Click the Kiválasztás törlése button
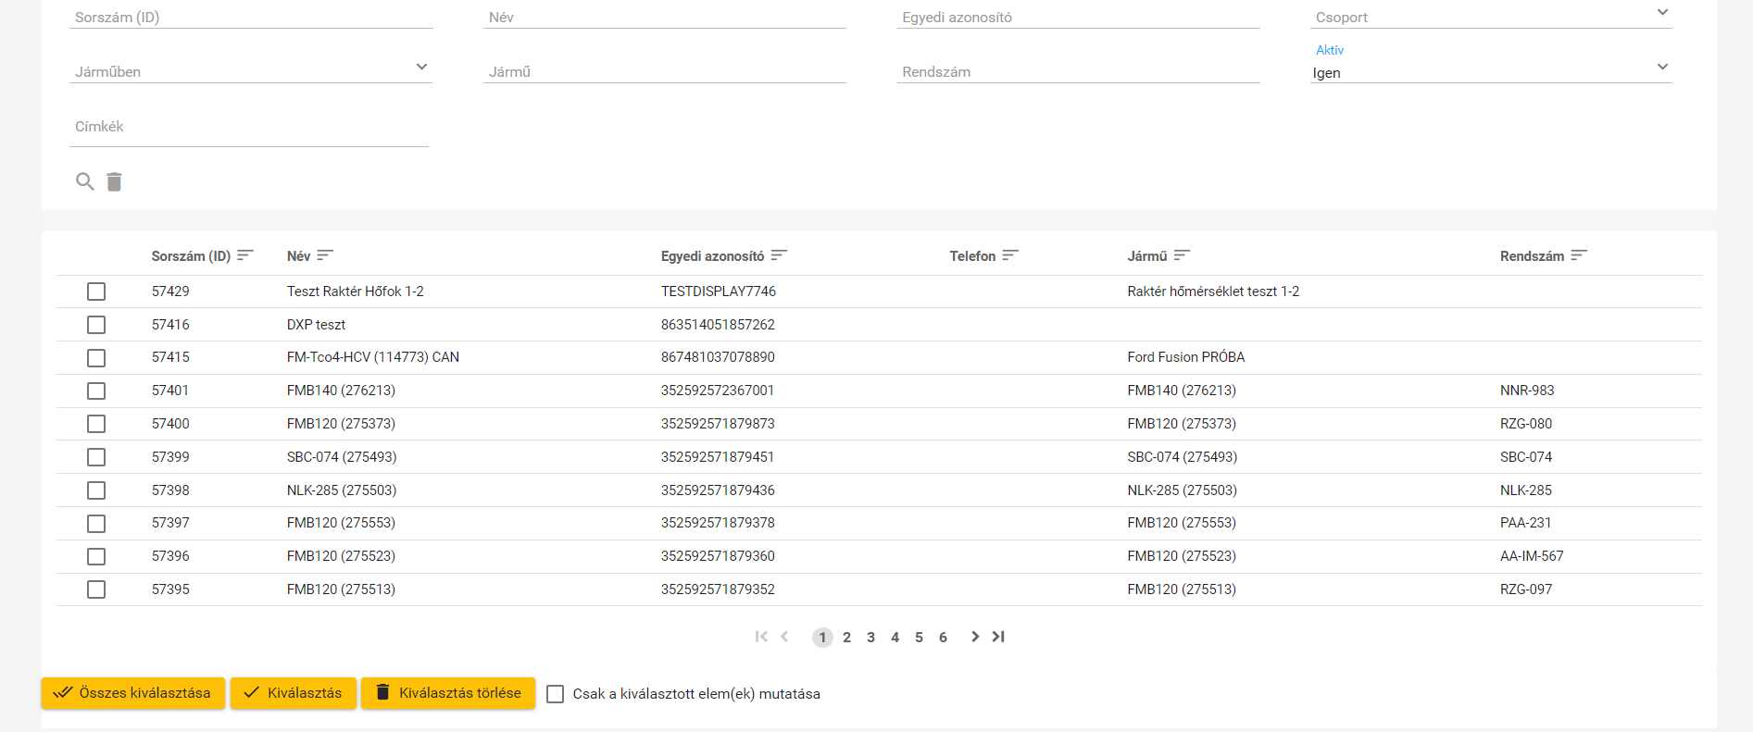This screenshot has width=1753, height=732. click(x=448, y=693)
